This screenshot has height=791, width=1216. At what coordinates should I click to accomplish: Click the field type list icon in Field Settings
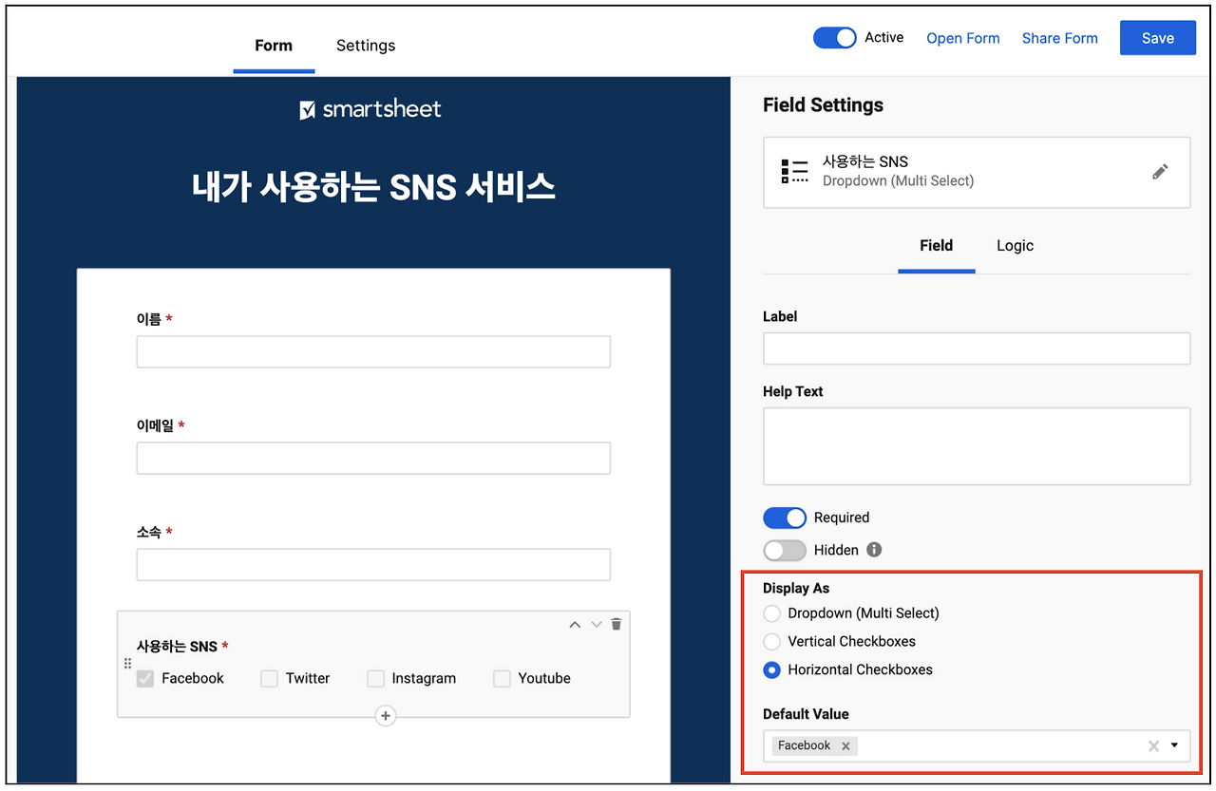coord(794,171)
